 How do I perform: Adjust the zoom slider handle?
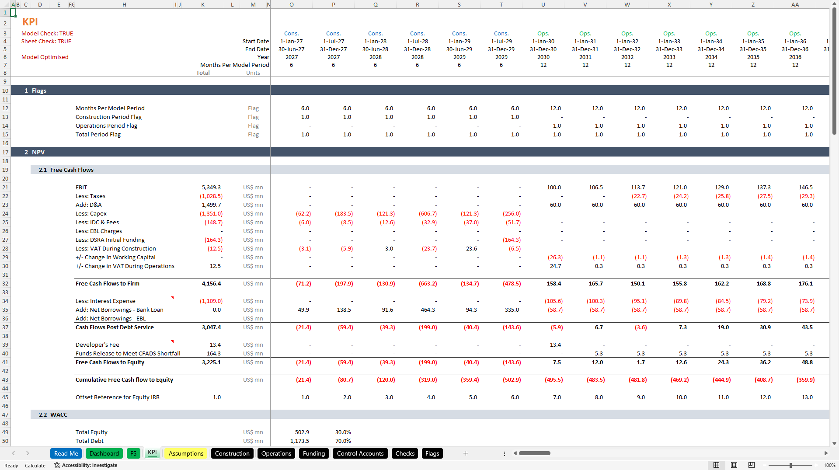coord(790,465)
